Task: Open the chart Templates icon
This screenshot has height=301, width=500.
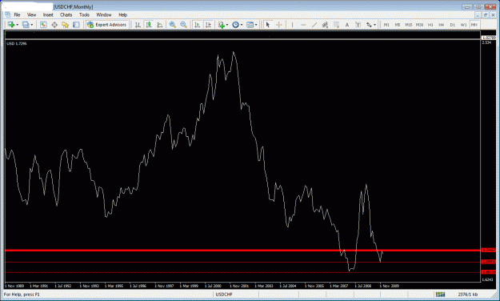Action: 250,25
